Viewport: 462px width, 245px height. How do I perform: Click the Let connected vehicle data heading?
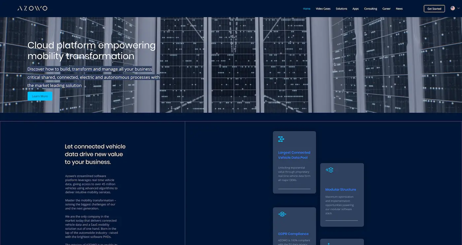point(95,154)
